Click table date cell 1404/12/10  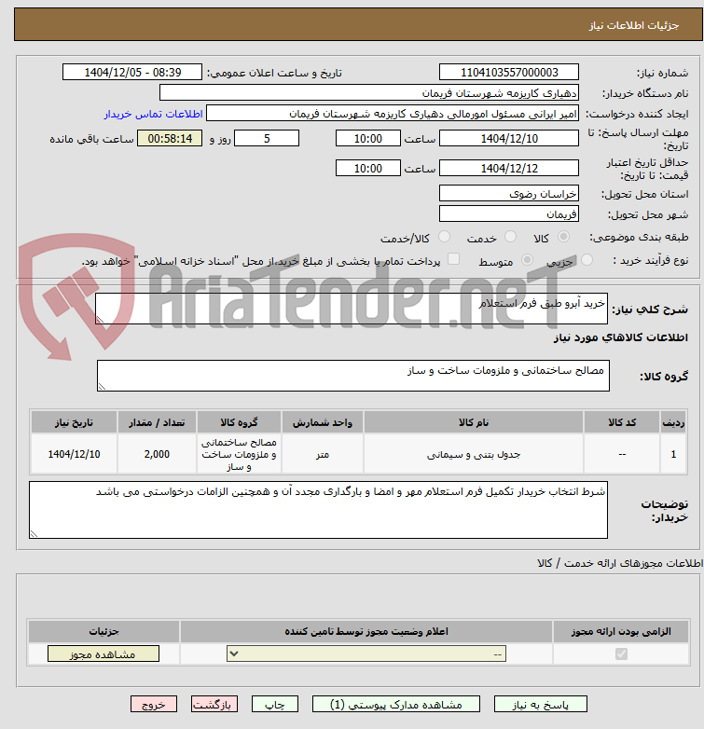click(x=74, y=454)
